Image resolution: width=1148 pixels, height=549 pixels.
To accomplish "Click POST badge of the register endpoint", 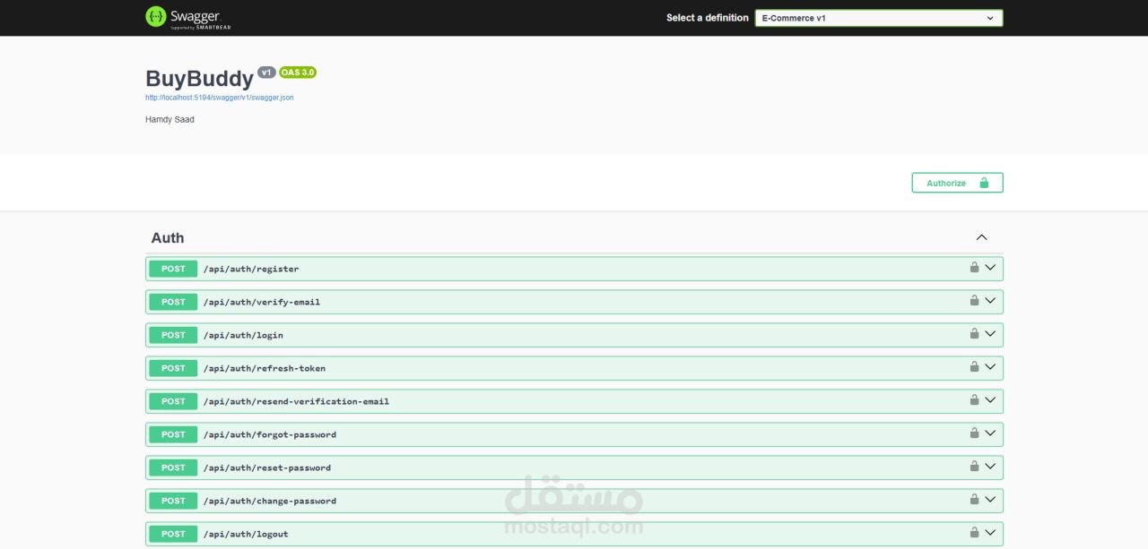I will pyautogui.click(x=173, y=269).
